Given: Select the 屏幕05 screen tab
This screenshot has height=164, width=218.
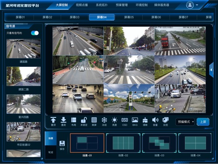Looking at the screenshot, I should (x=129, y=17).
